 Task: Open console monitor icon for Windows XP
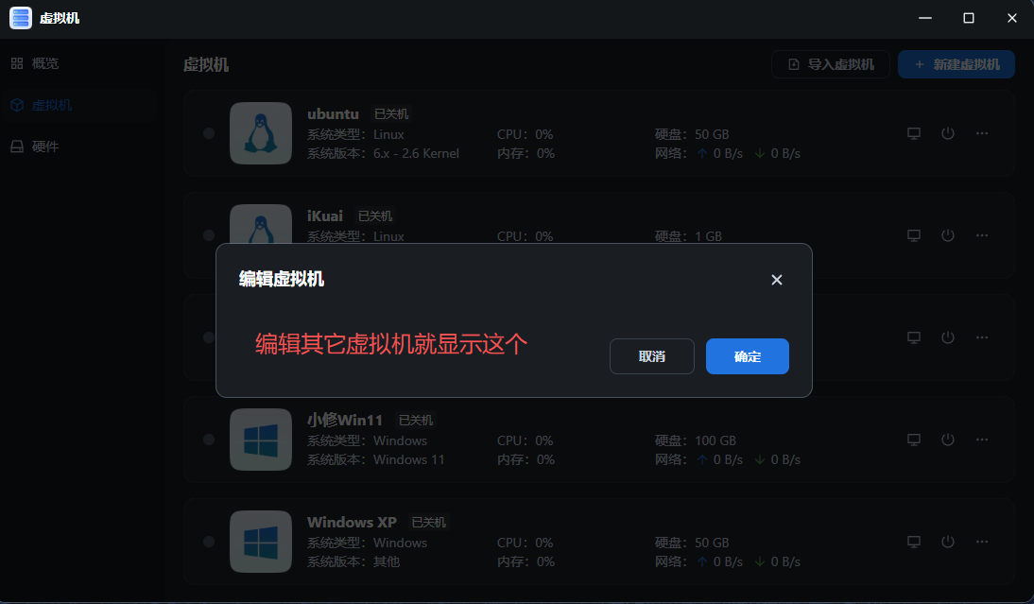tap(914, 542)
